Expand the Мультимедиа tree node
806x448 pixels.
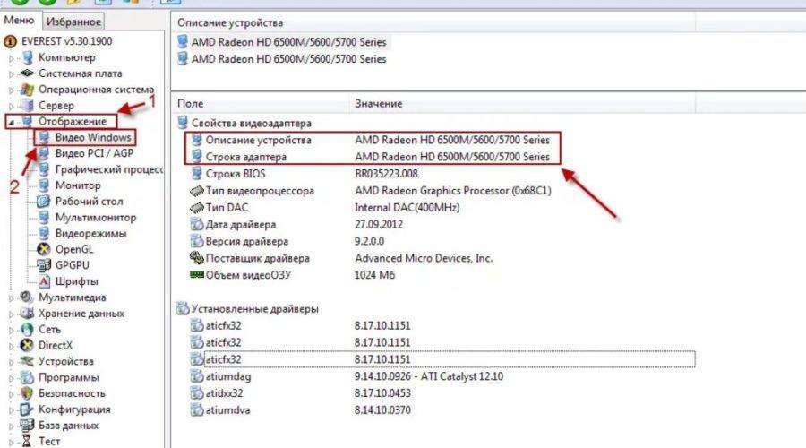(12, 297)
